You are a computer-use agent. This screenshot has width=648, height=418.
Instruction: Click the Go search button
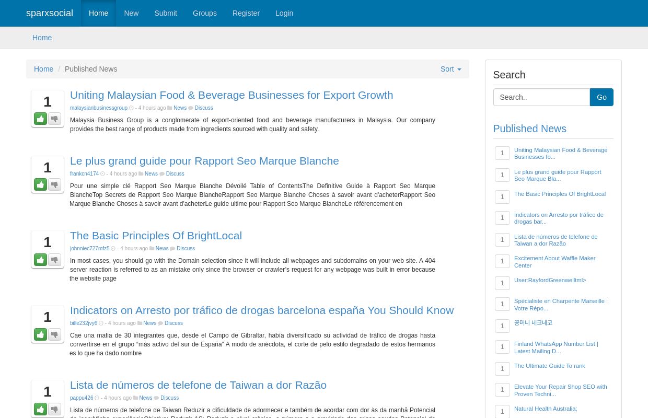601,97
